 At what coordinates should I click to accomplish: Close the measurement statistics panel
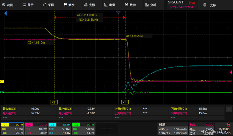[229, 109]
